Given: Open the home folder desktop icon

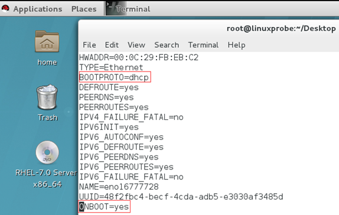Looking at the screenshot, I should click(47, 41).
